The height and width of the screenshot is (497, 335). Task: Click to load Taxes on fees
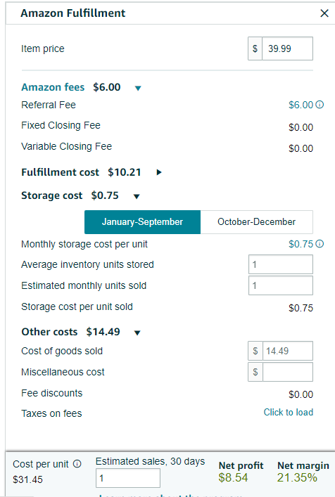tap(289, 412)
